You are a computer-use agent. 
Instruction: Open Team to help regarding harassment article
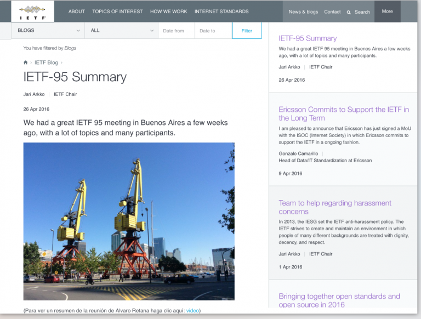point(335,207)
